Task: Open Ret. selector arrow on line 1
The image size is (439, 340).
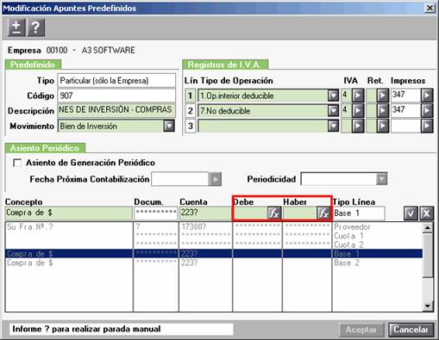Action: tap(383, 96)
